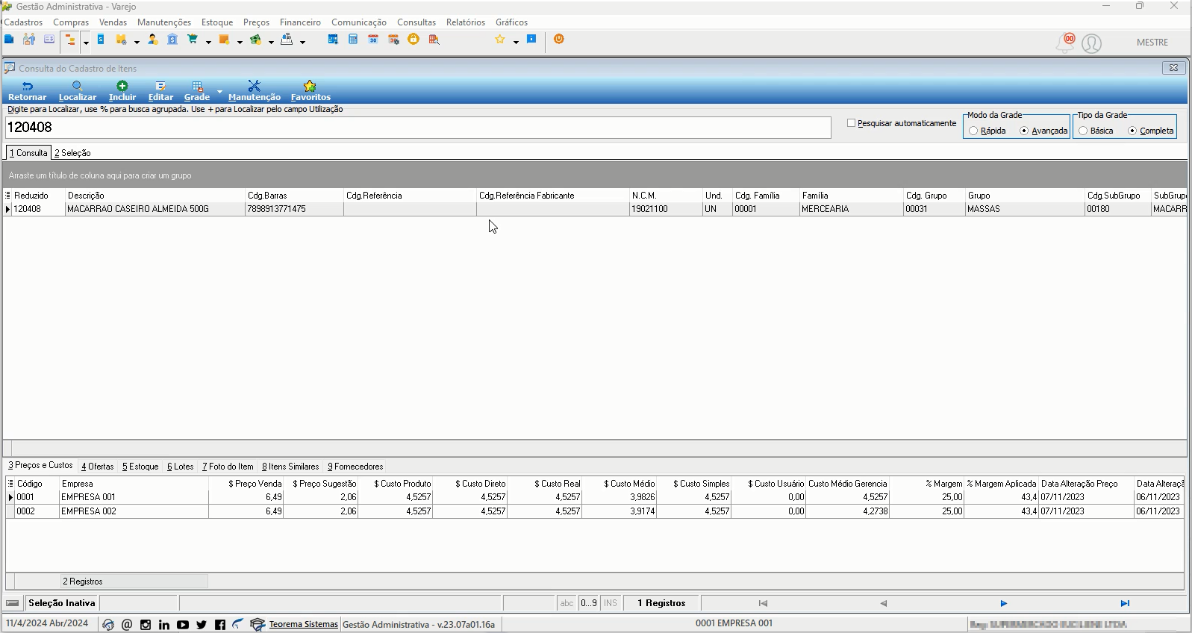Enable Pesquisar automaticamente checkbox
The height and width of the screenshot is (633, 1192).
point(851,123)
